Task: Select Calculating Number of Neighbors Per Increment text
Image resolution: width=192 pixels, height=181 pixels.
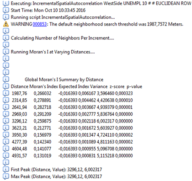Action: point(62,38)
